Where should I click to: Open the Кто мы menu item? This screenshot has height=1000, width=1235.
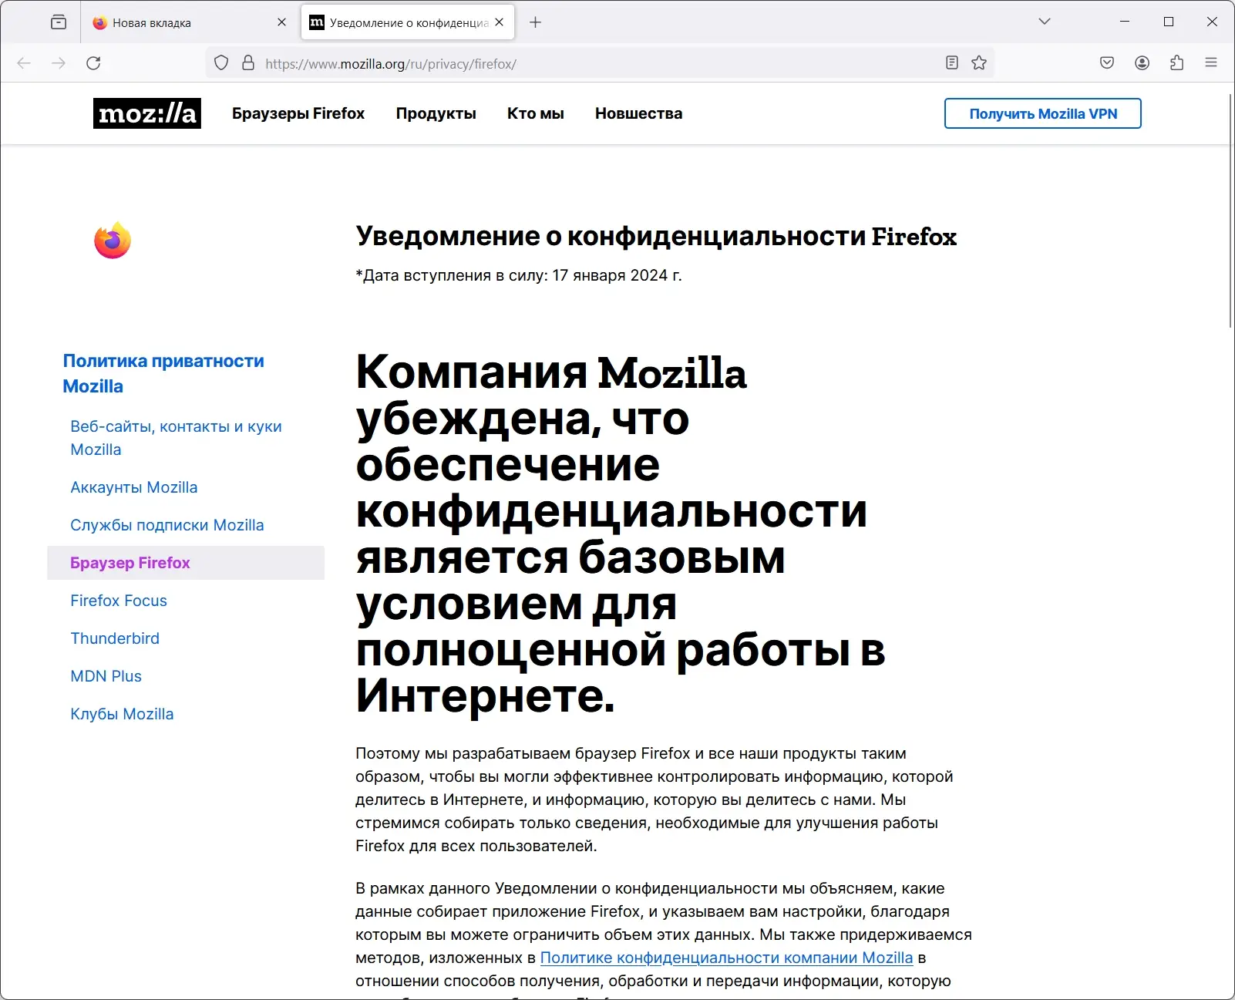(x=535, y=113)
